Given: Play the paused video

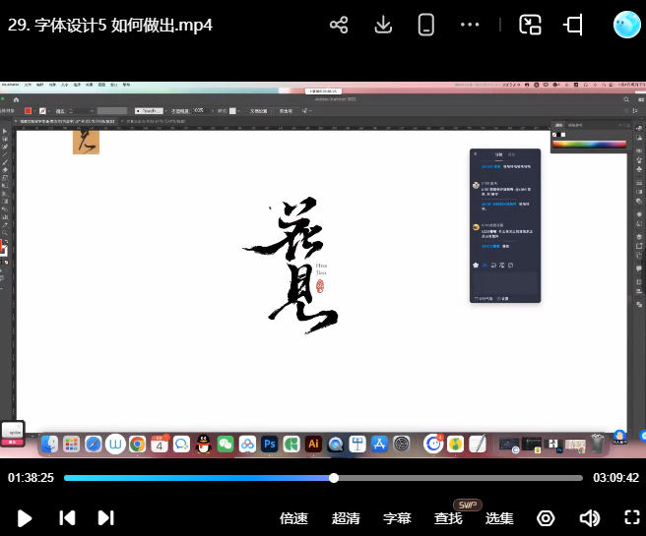Looking at the screenshot, I should tap(26, 517).
